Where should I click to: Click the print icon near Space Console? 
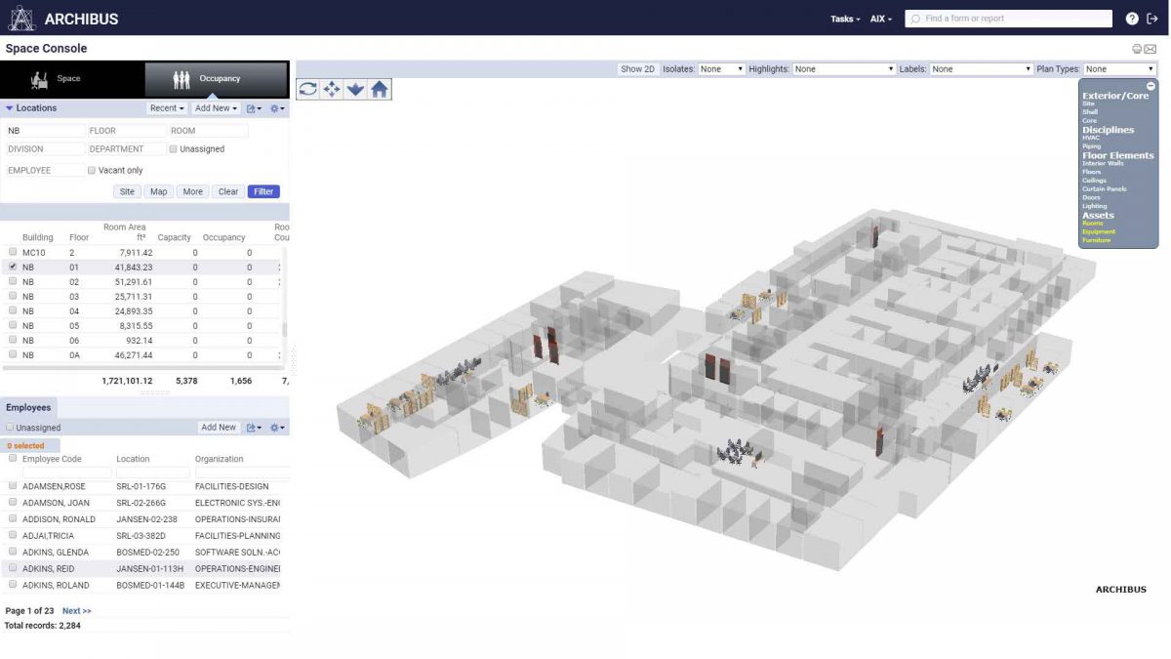tap(1137, 49)
